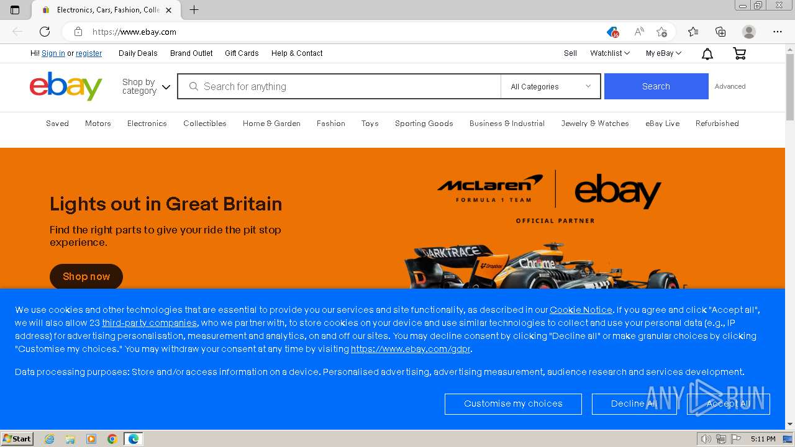Open a new browser tab
This screenshot has width=795, height=447.
pos(194,10)
